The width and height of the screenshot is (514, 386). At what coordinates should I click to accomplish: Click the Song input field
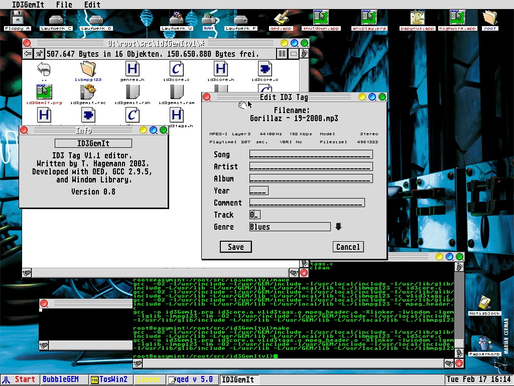coord(311,155)
